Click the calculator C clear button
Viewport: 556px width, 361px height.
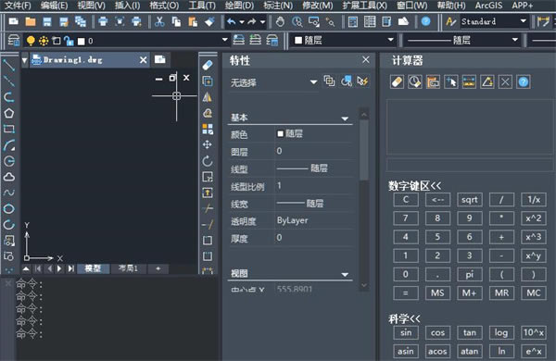pos(406,200)
